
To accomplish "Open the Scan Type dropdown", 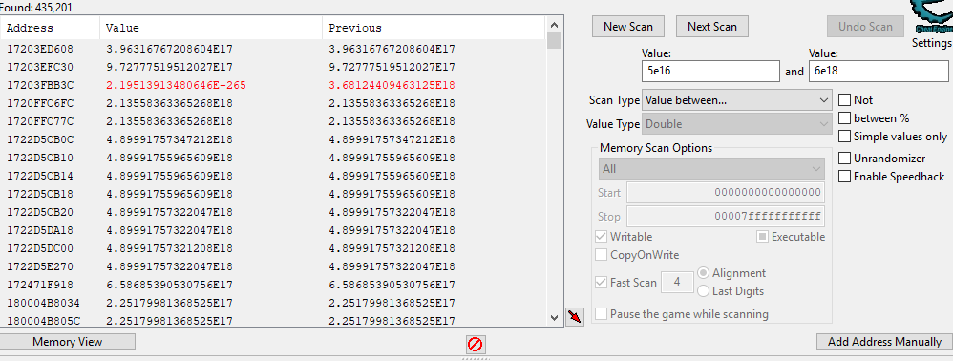I will (736, 100).
